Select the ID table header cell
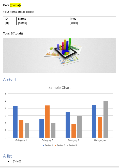 pyautogui.click(x=10, y=19)
